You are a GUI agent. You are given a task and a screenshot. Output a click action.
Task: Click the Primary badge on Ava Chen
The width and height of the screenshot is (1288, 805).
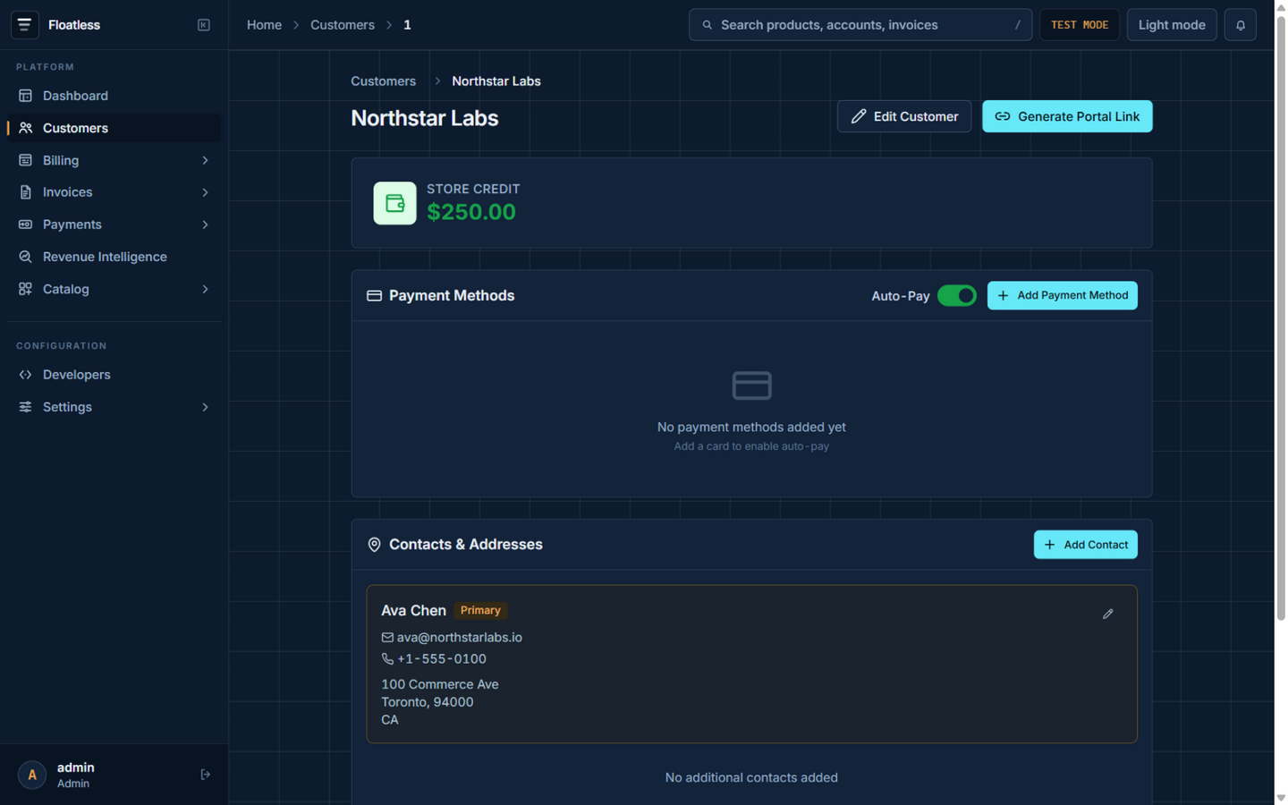click(x=480, y=610)
